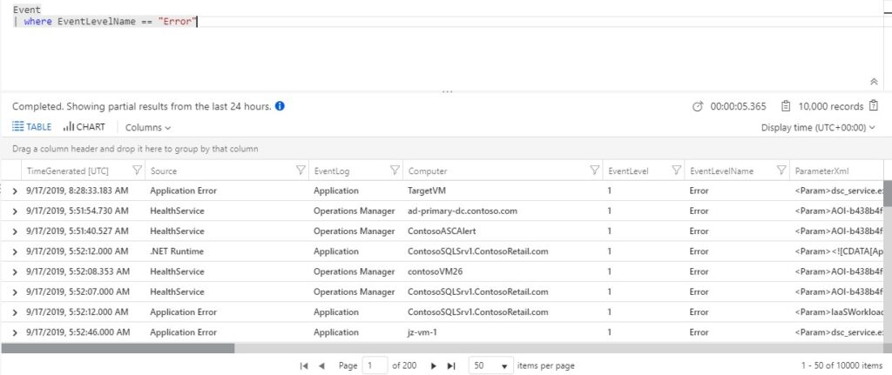Click the <Param><![CDATA[Ap ParameterXml cell
The height and width of the screenshot is (375, 892).
pyautogui.click(x=839, y=251)
